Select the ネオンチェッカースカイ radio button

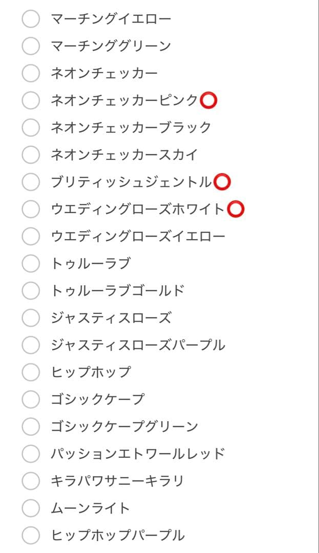point(30,154)
